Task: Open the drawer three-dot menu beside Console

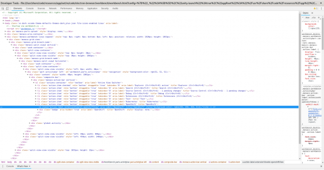Action: tap(3, 166)
